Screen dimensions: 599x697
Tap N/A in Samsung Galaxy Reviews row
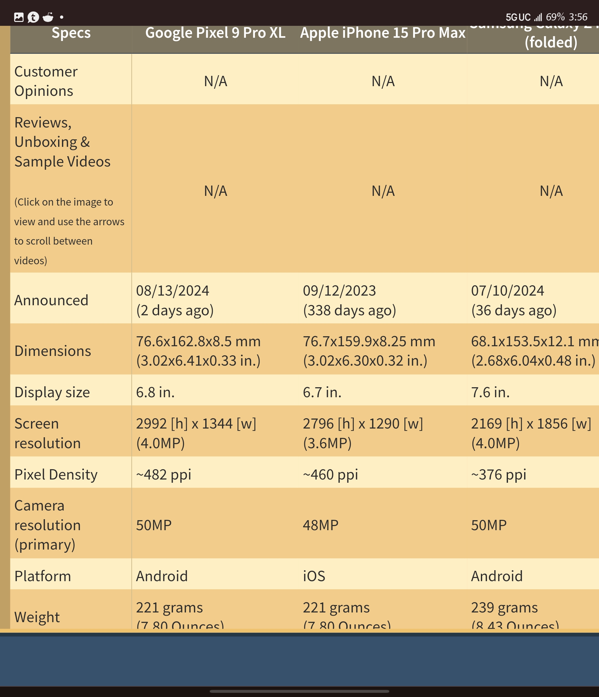[551, 191]
